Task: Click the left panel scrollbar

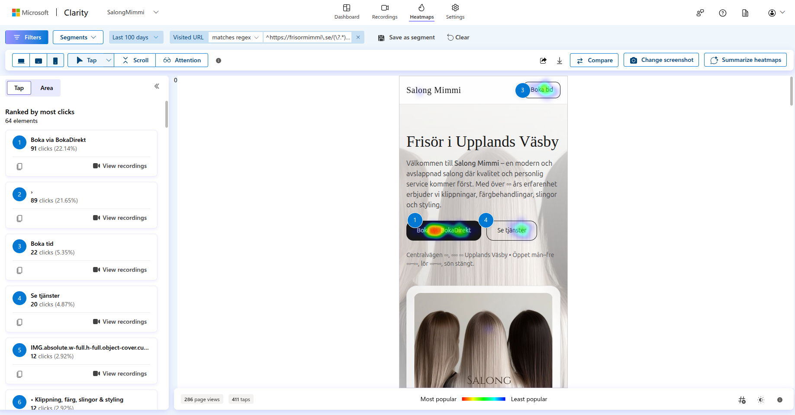Action: 166,114
